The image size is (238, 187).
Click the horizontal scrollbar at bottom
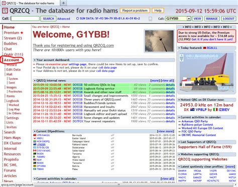[119, 185]
